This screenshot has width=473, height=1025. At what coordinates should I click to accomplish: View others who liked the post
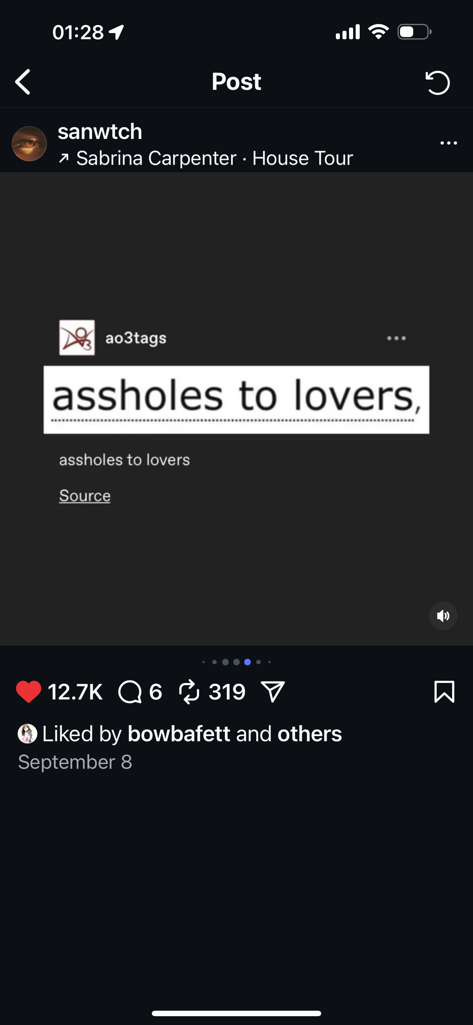(309, 733)
